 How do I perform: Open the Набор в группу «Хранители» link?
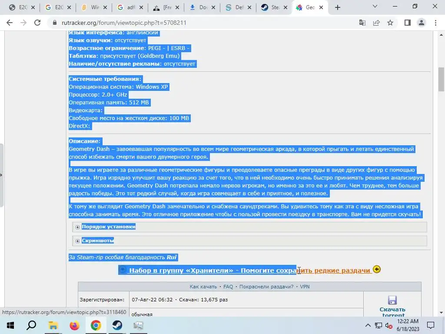coord(250,271)
